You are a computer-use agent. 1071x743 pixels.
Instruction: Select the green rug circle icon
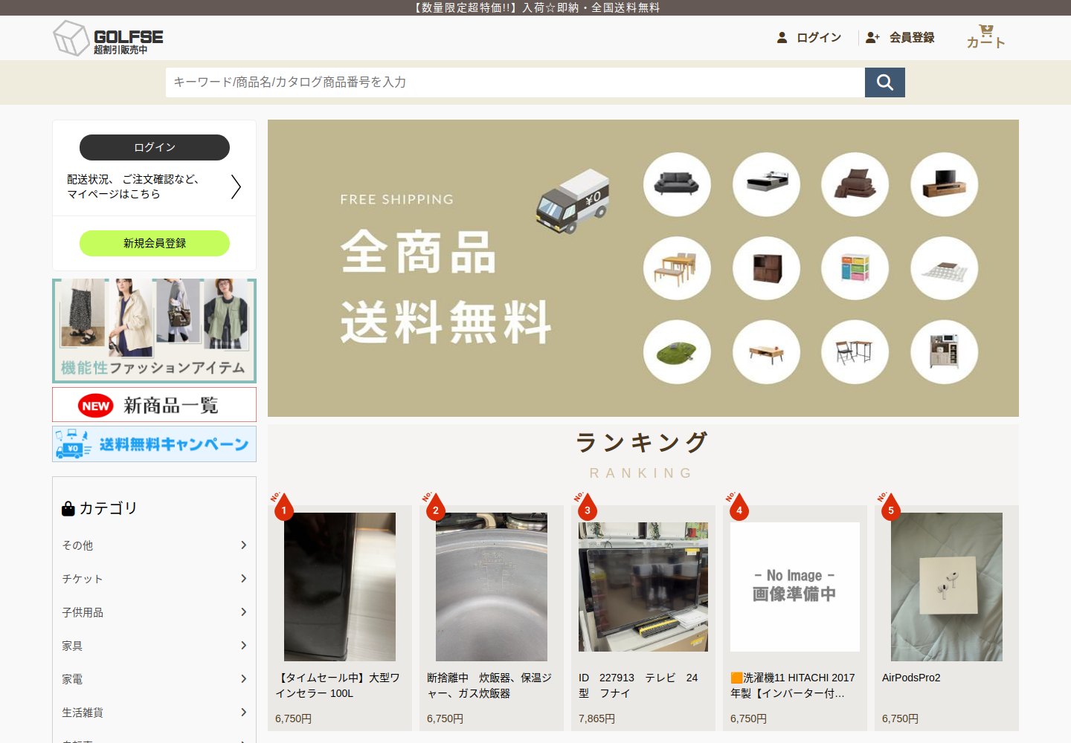tap(677, 352)
